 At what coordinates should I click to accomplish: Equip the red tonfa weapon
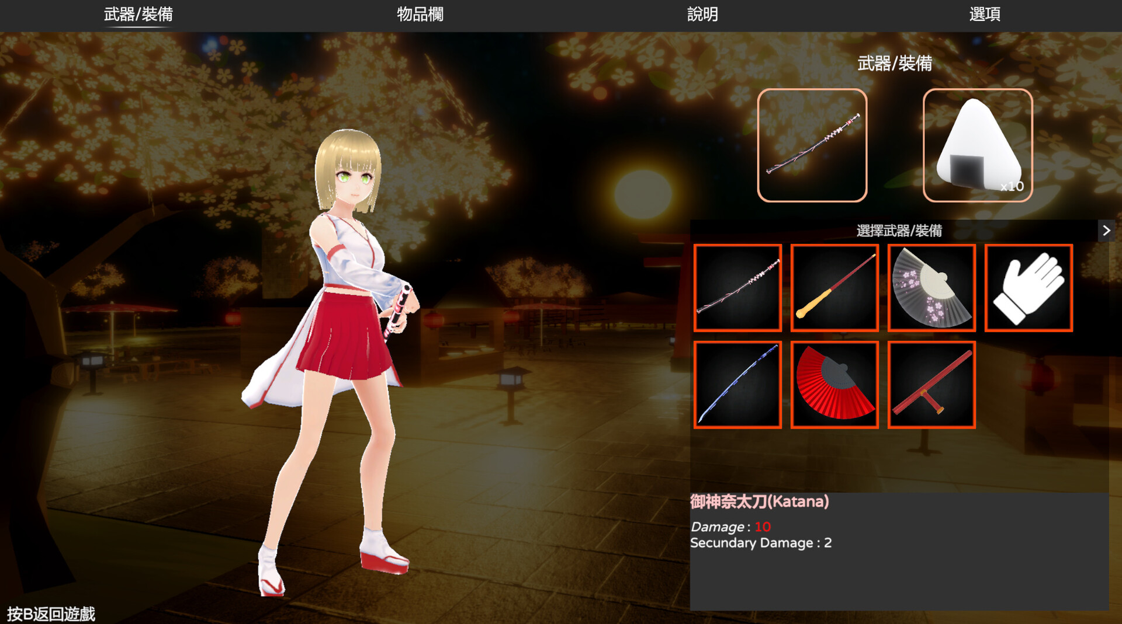[x=931, y=385]
